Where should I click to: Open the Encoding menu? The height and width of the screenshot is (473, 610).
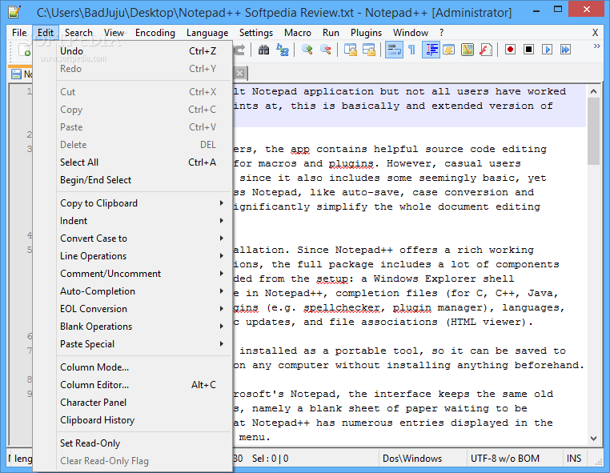155,33
